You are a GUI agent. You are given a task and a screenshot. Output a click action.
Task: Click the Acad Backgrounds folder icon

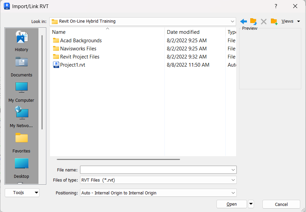[56, 41]
